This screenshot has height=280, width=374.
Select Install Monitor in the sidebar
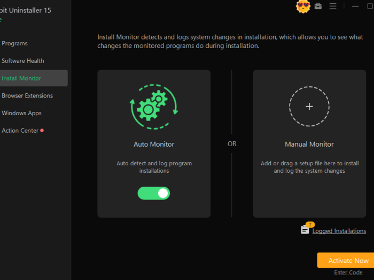point(21,78)
